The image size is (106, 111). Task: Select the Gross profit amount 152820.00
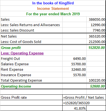pyautogui.click(x=96, y=48)
